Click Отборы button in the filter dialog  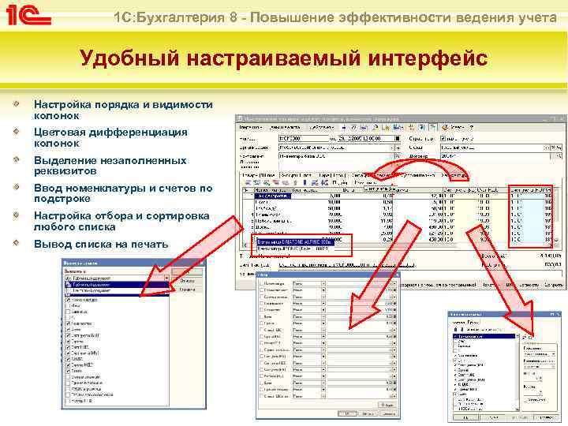pos(387,405)
